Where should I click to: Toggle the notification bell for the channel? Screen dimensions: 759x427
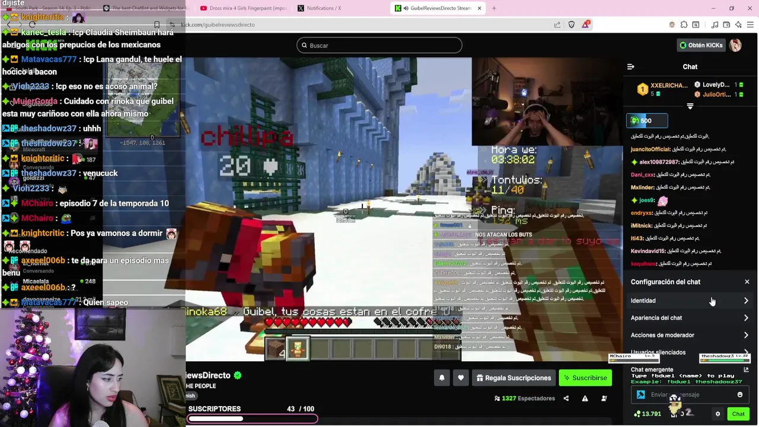pos(442,378)
